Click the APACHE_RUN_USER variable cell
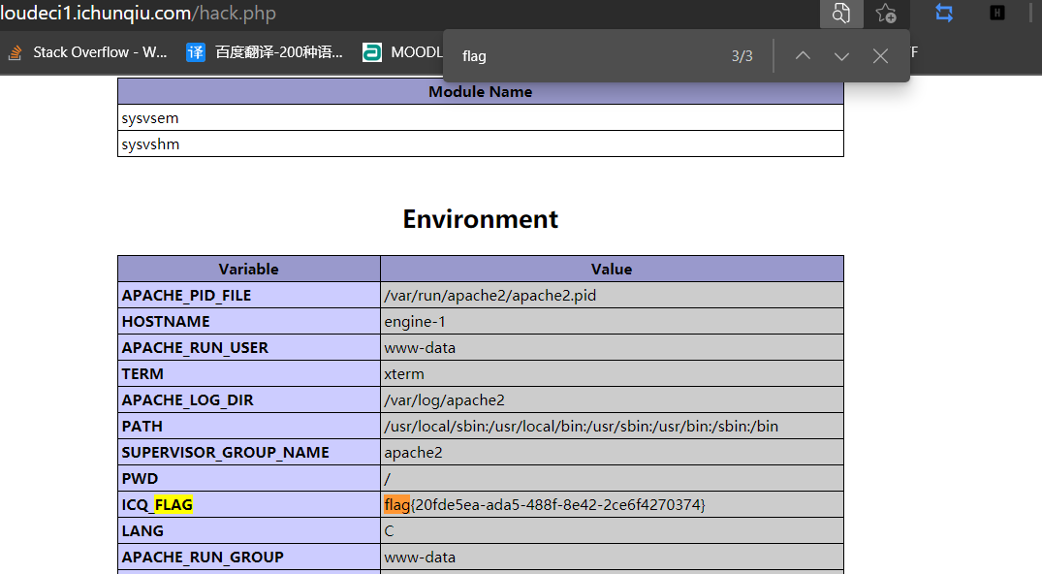Image resolution: width=1042 pixels, height=574 pixels. [x=248, y=347]
